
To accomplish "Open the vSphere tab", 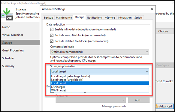I will pyautogui.click(x=110, y=18).
